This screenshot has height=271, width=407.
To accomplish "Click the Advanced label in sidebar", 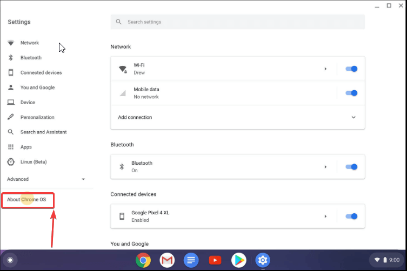I will tap(18, 179).
